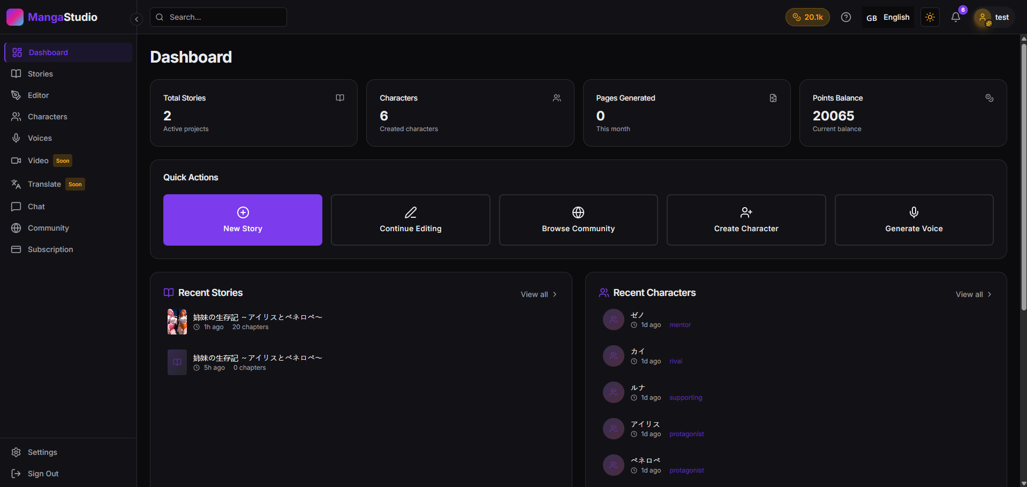Click the Total Stories book icon
Viewport: 1027px width, 487px height.
(x=340, y=98)
